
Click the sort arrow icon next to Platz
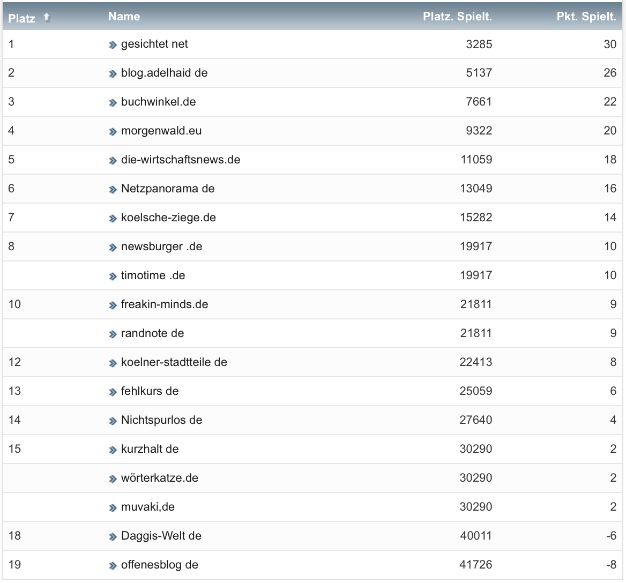pos(47,17)
